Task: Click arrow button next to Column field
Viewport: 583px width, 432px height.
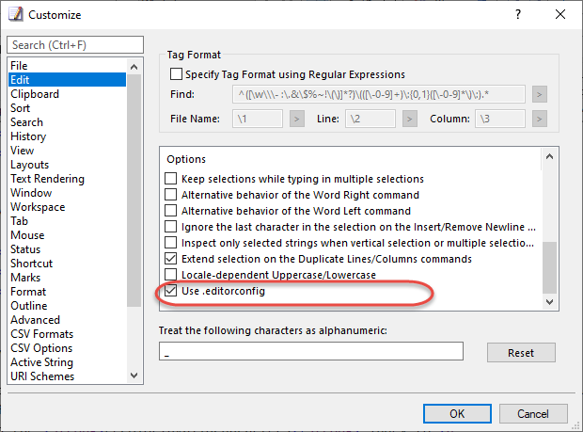Action: (539, 119)
